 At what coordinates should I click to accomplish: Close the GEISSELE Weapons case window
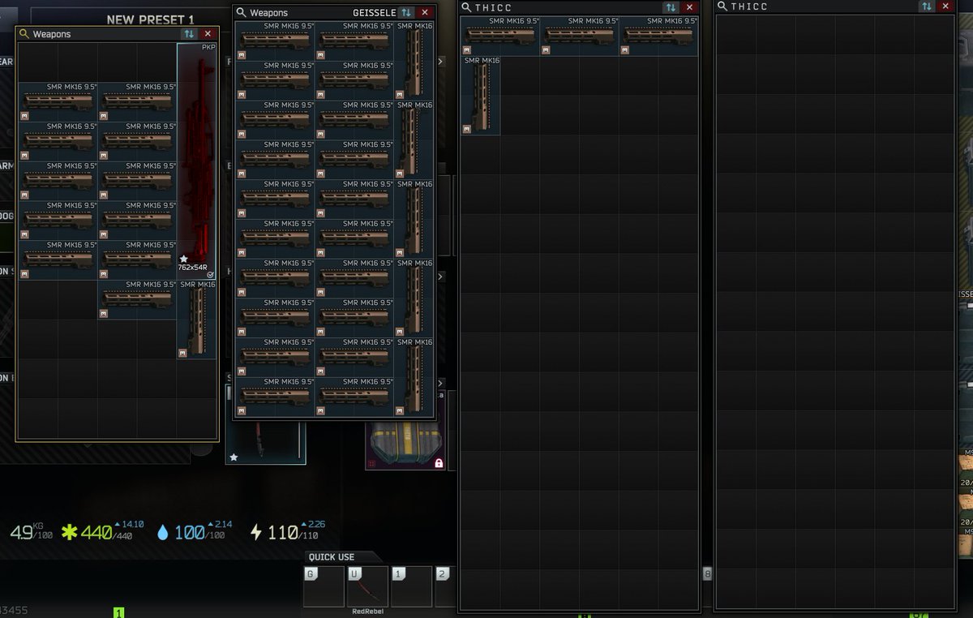click(x=425, y=12)
